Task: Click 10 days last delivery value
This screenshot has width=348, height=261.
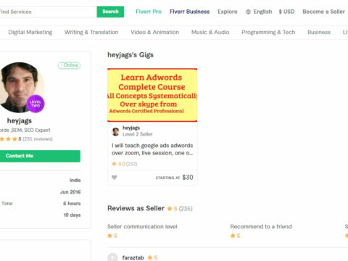Action: tap(72, 215)
